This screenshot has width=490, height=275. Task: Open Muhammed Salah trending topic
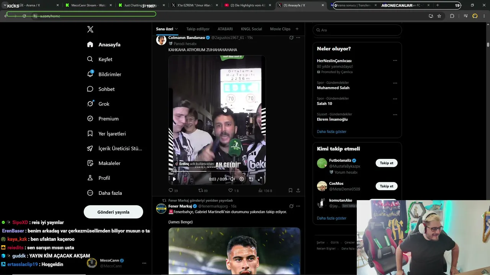(x=333, y=88)
